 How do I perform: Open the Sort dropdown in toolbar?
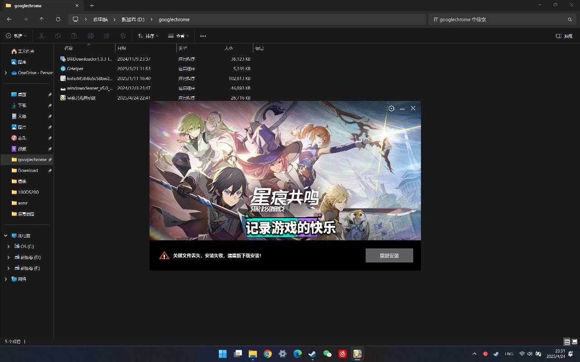click(x=148, y=36)
